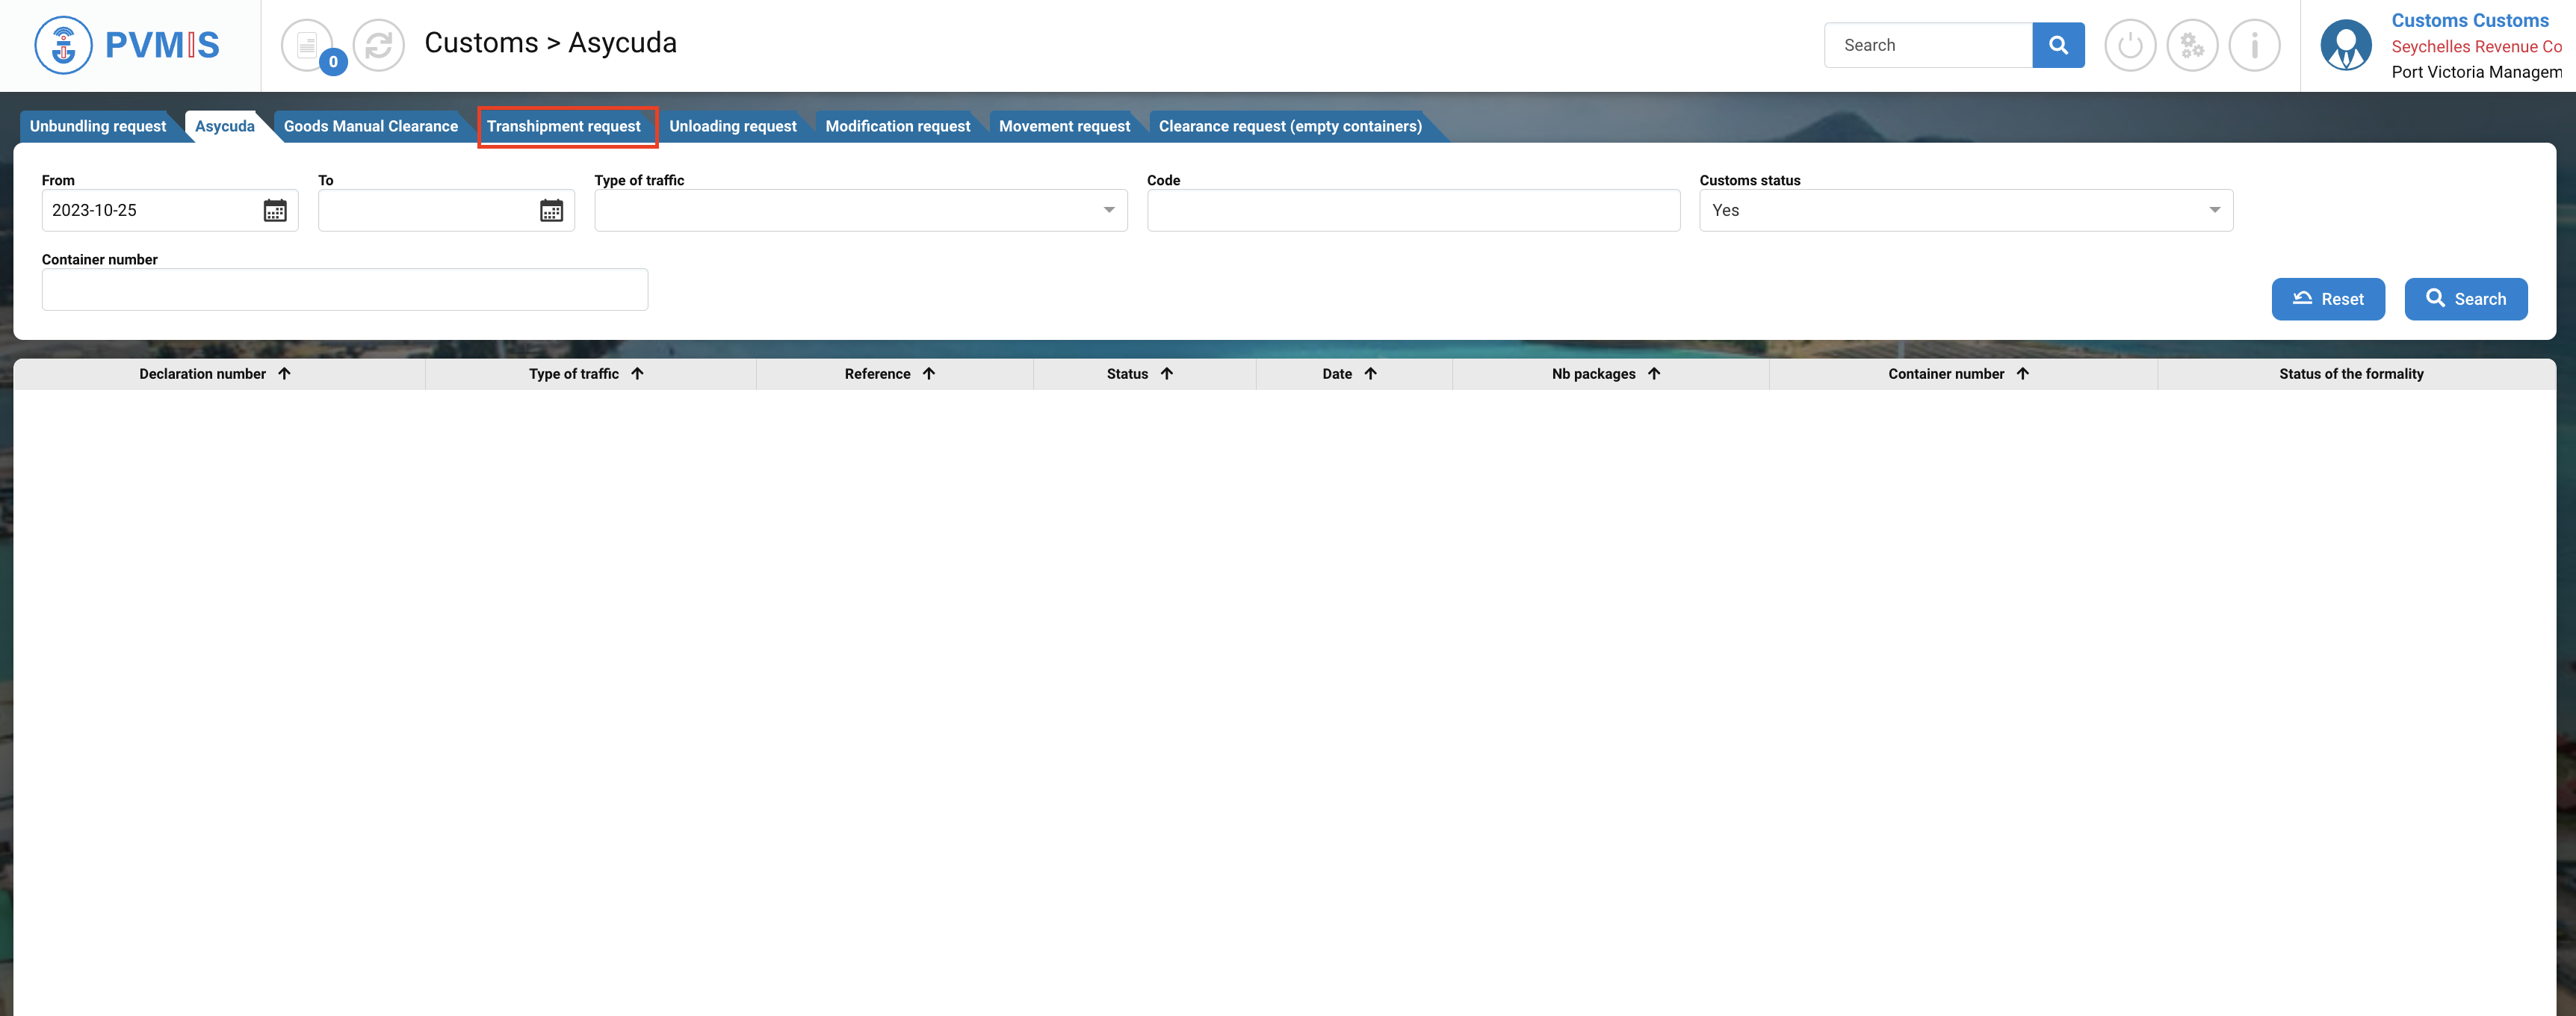Viewport: 2576px width, 1016px height.
Task: Click the blue magnifier search icon
Action: coord(2058,45)
